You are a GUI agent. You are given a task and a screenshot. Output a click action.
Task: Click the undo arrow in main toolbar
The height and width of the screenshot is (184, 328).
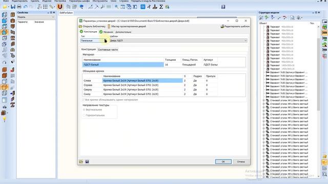[x=25, y=7]
